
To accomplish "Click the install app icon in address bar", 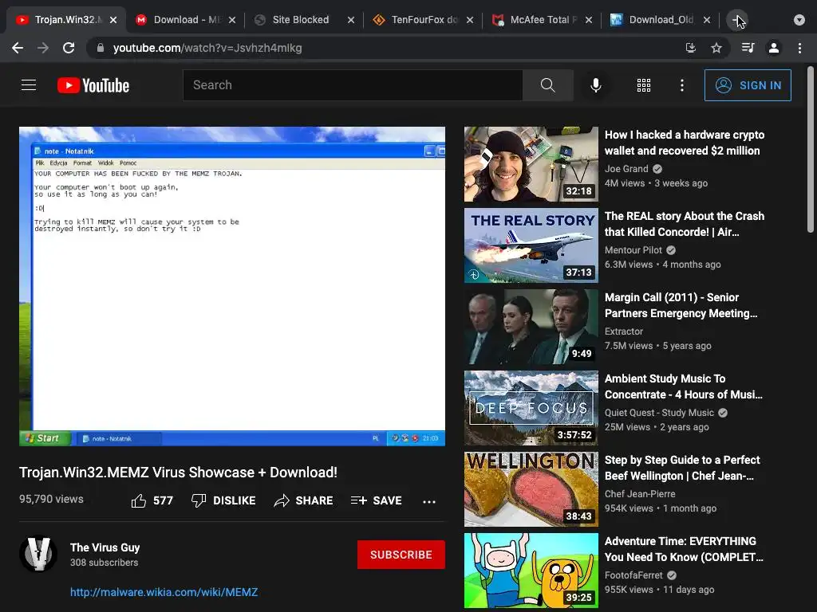I will pyautogui.click(x=690, y=48).
